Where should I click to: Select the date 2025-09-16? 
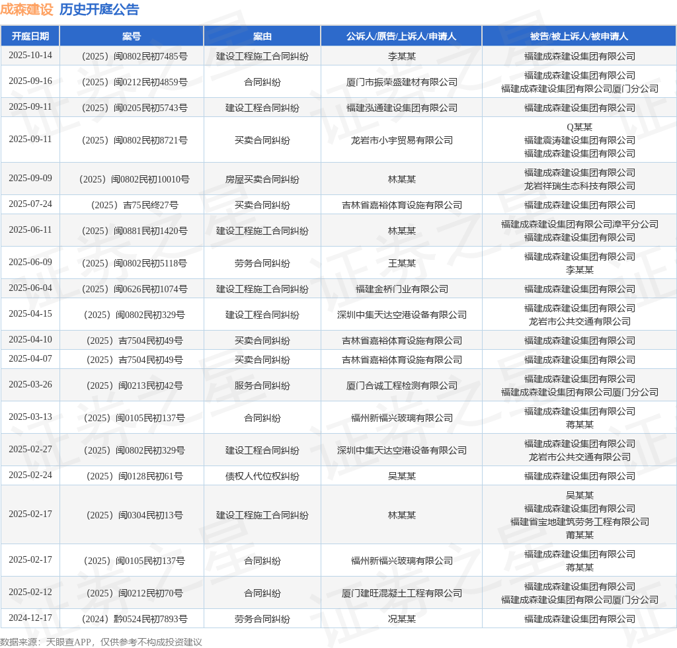(x=30, y=81)
